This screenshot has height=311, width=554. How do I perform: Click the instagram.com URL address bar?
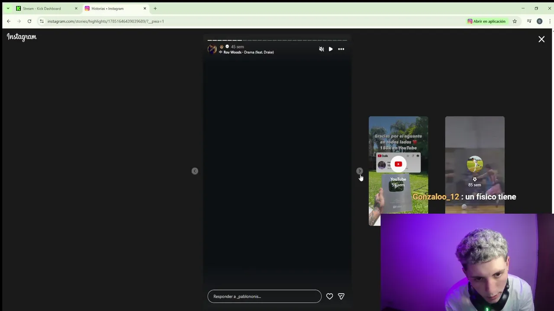tap(106, 21)
